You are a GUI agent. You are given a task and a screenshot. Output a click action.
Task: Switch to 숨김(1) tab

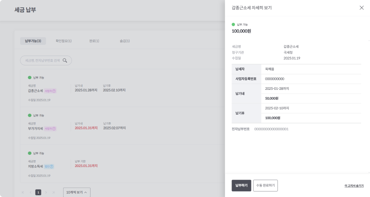[x=124, y=41]
